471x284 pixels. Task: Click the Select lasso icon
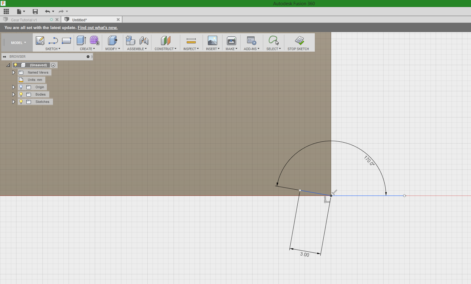273,40
